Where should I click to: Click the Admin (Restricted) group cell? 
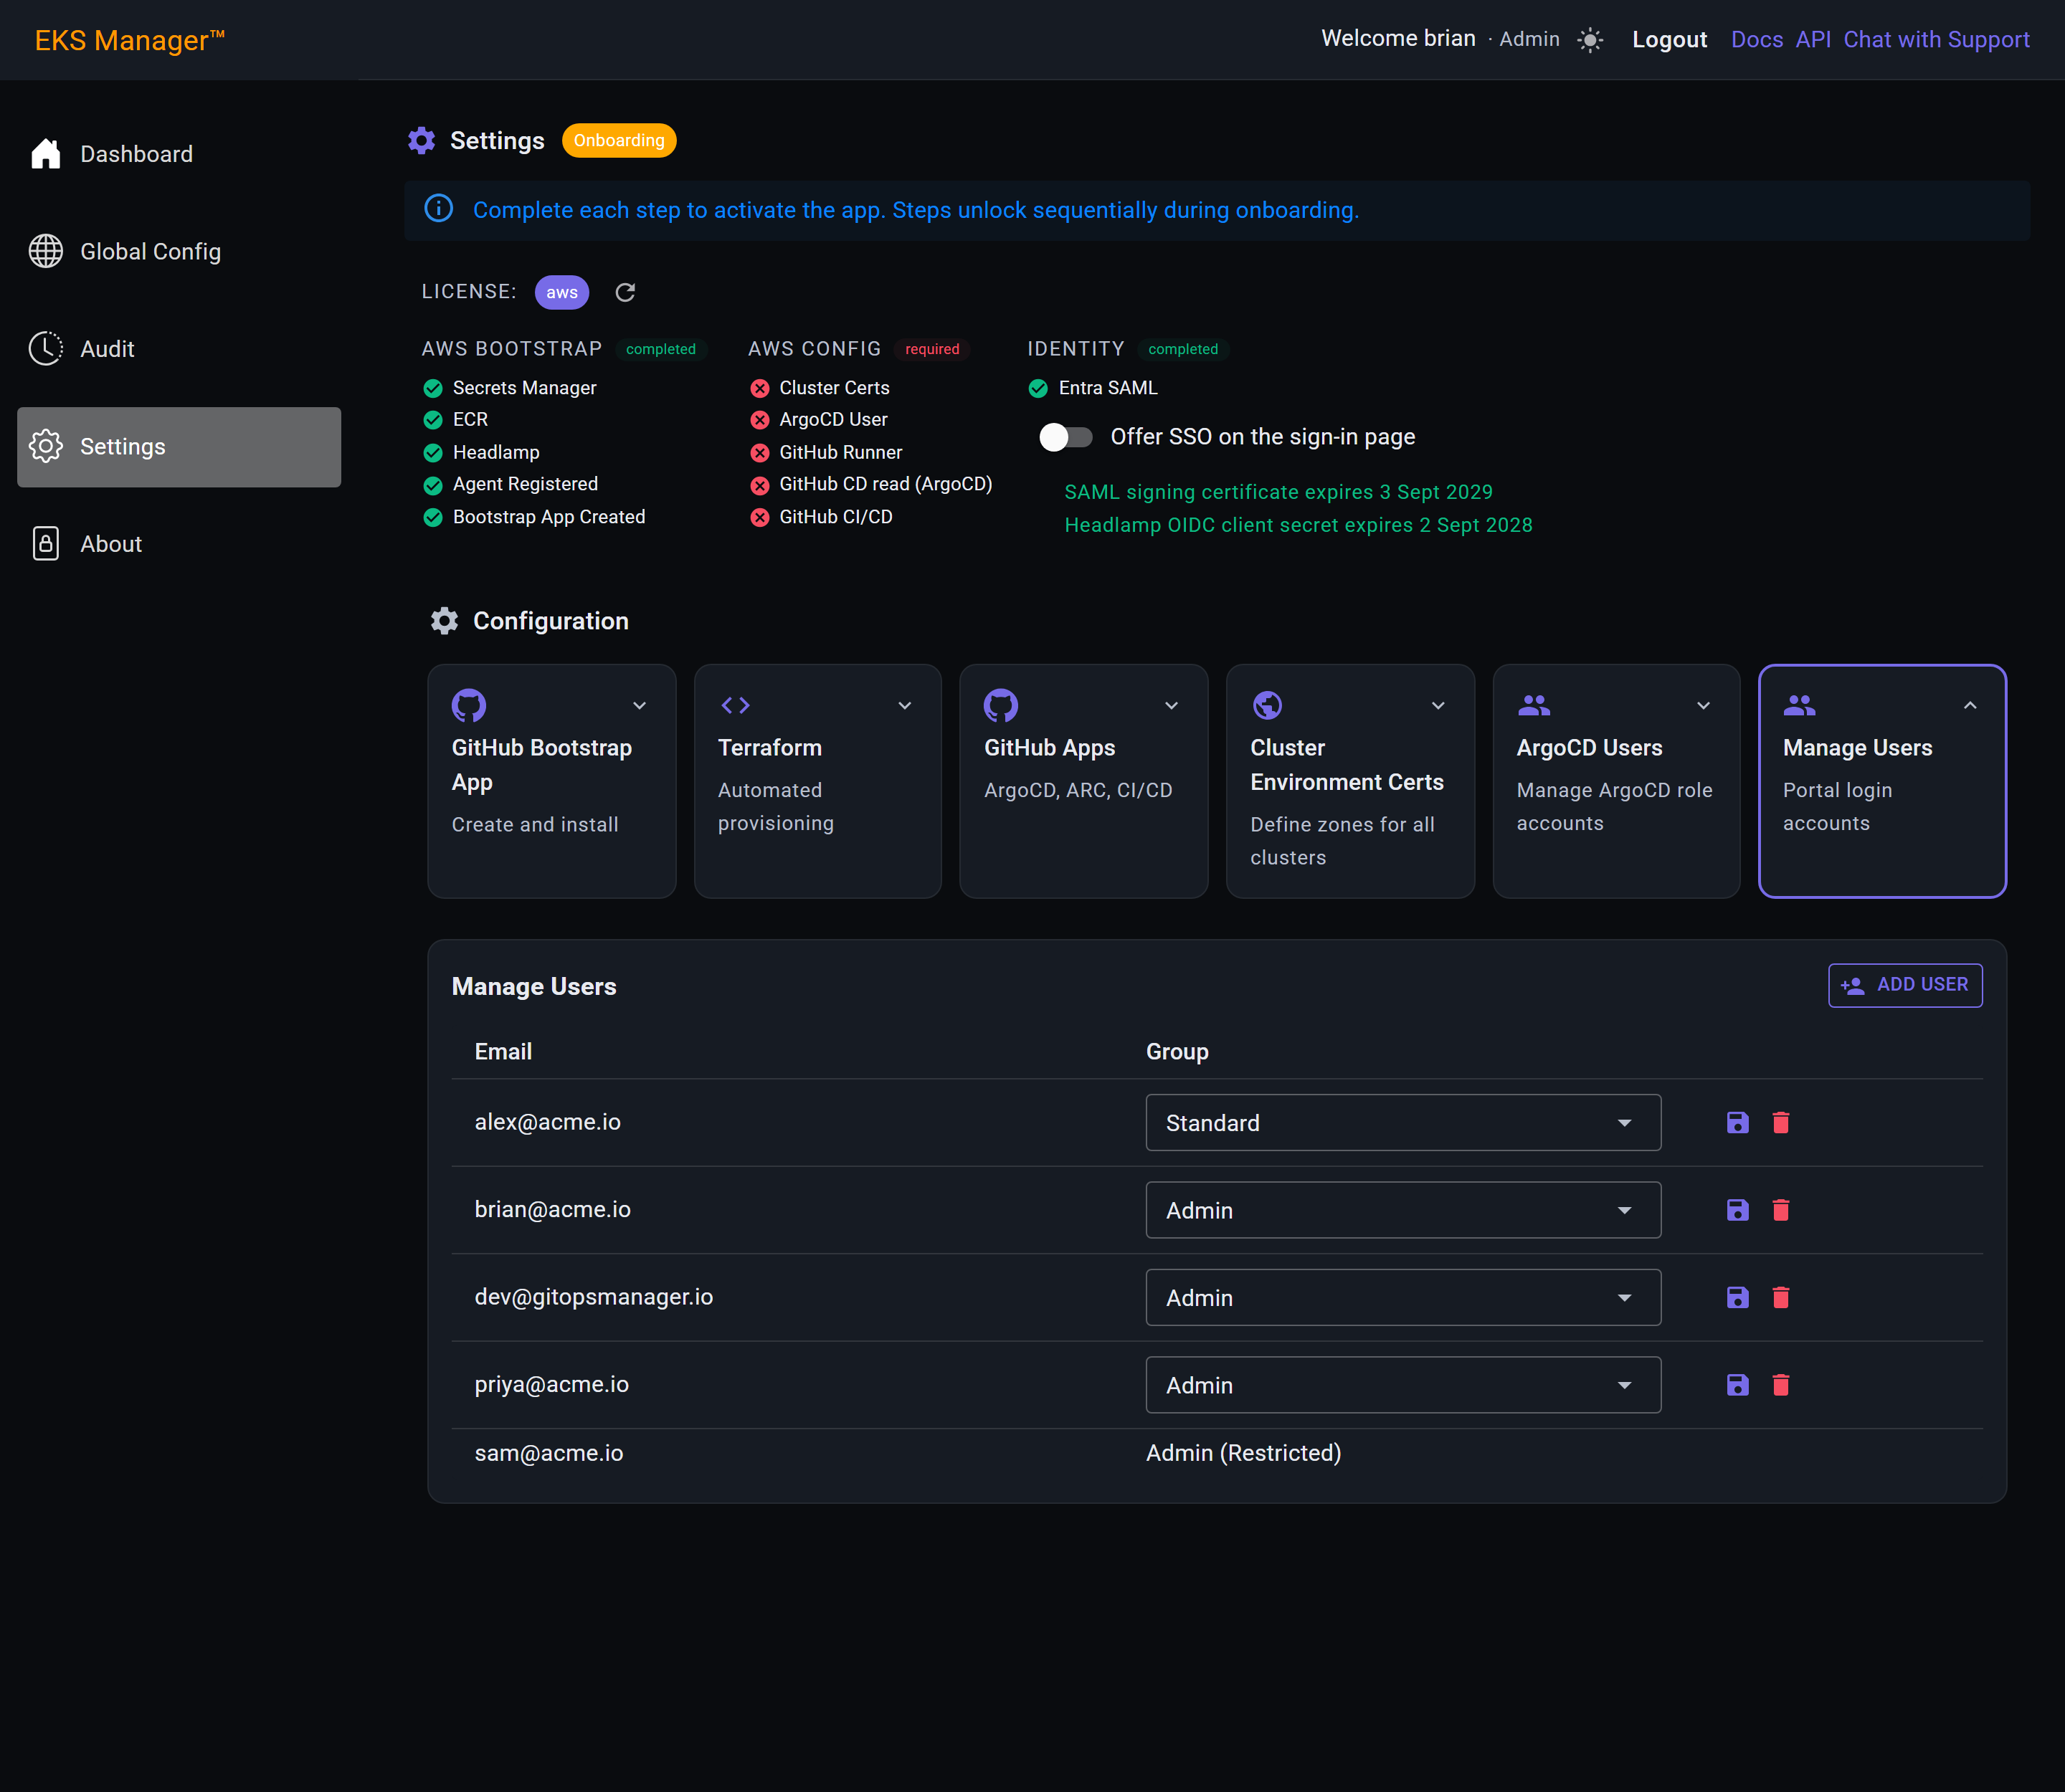click(1243, 1453)
